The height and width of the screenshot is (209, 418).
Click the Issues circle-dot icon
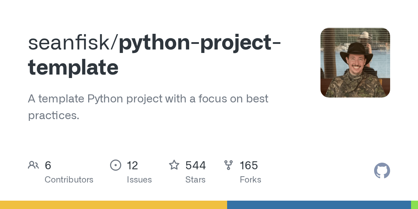pos(115,165)
